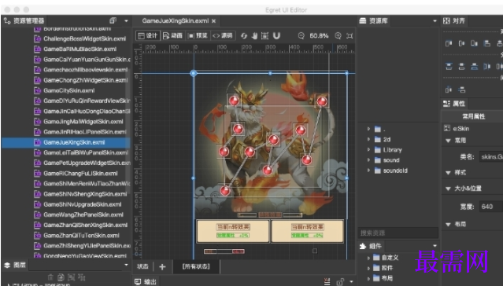Click the distribute bottom edges icon

click(474, 66)
